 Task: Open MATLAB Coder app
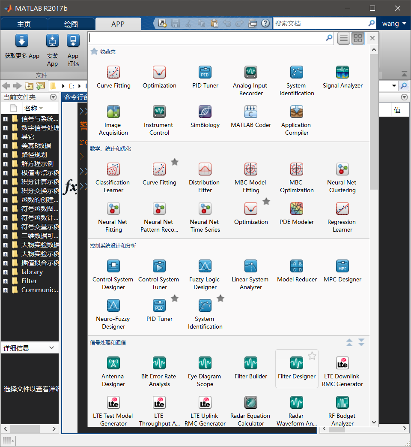click(x=251, y=116)
